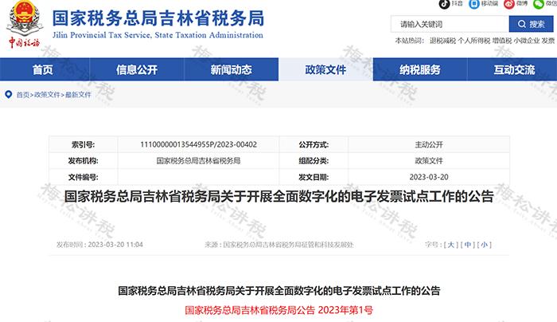
Task: Select index number 11100000013544955P/2023-00402
Action: [199, 144]
